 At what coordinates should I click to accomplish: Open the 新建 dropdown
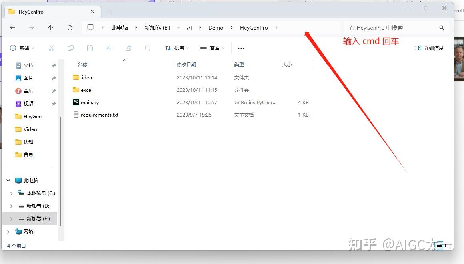point(22,48)
